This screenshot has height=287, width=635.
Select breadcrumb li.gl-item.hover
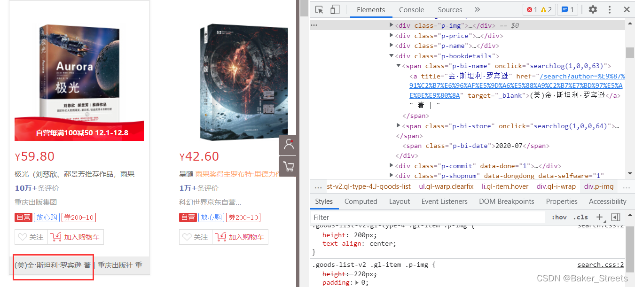pyautogui.click(x=505, y=186)
